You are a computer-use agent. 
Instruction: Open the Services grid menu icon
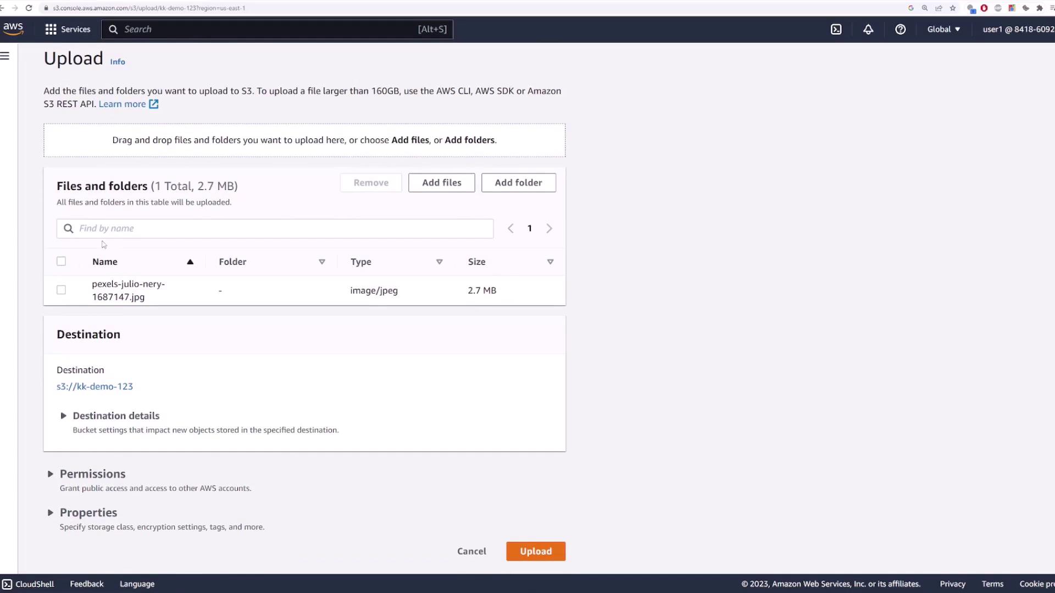(x=51, y=30)
